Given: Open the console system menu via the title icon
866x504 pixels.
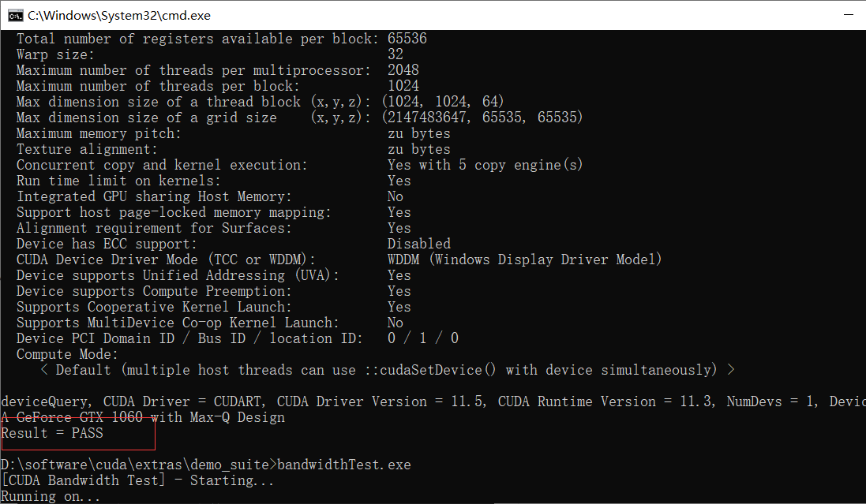Looking at the screenshot, I should pyautogui.click(x=14, y=14).
